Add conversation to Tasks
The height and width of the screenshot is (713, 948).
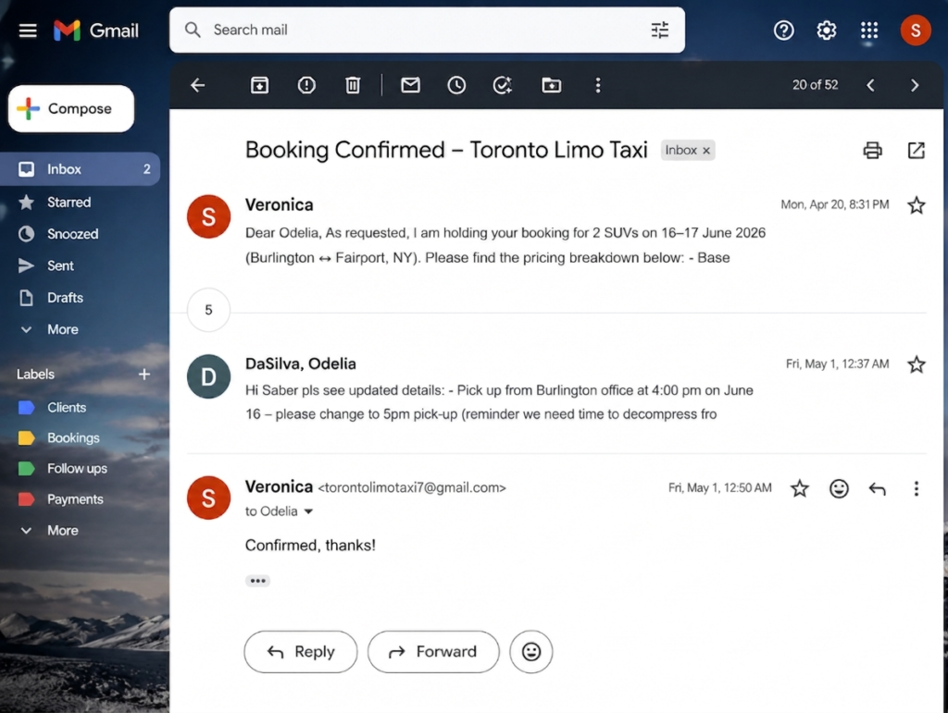point(502,85)
